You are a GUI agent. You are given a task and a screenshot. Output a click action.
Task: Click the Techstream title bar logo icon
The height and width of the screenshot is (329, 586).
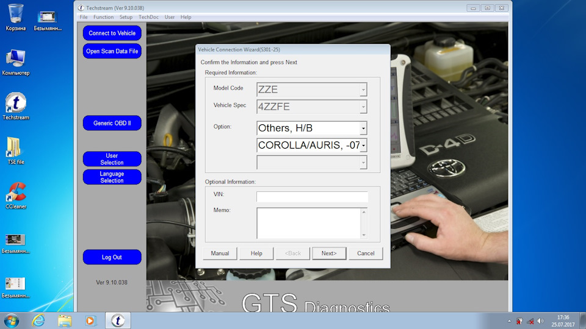[81, 8]
